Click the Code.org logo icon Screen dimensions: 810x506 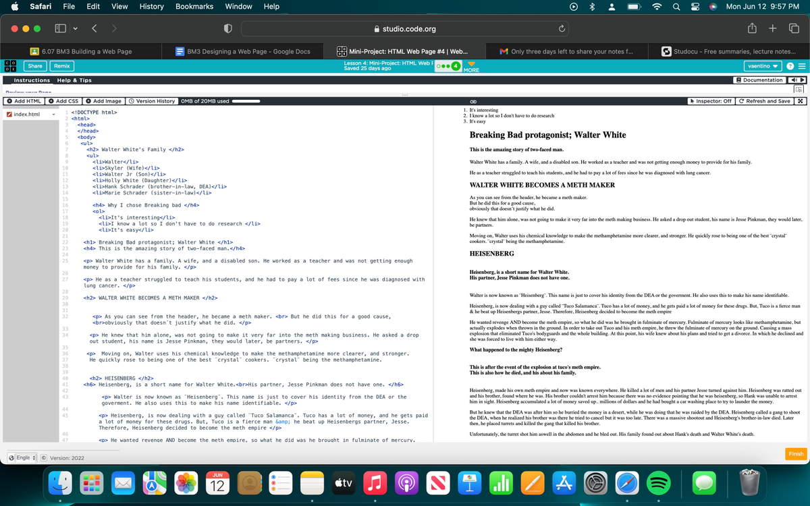pyautogui.click(x=10, y=65)
